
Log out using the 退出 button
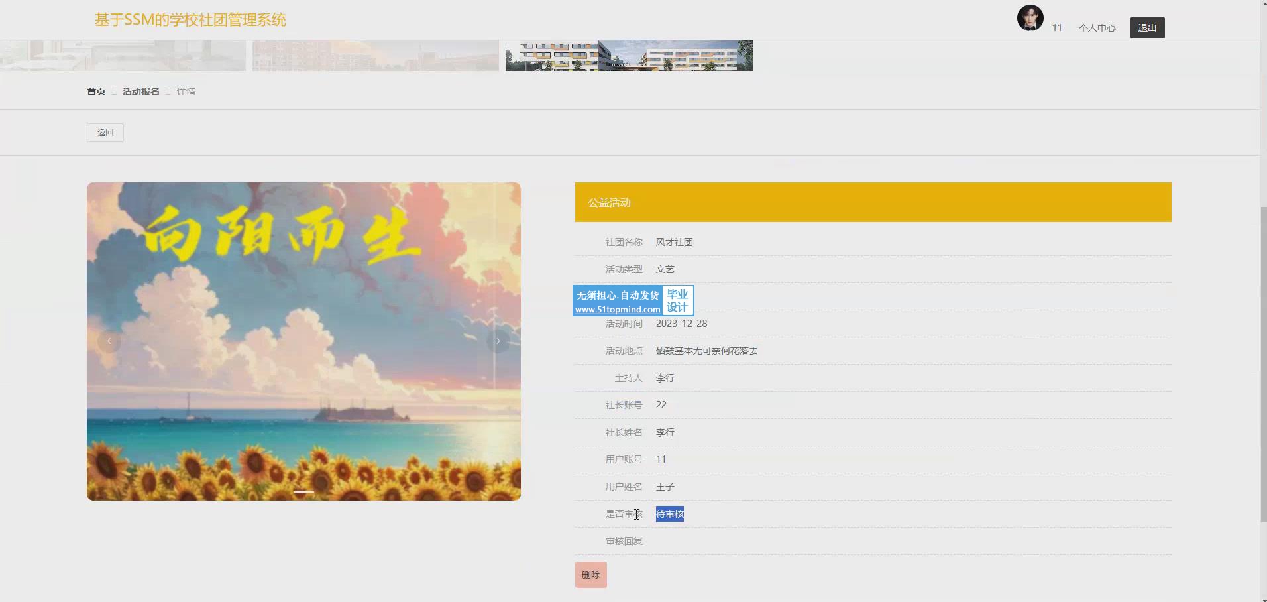(x=1147, y=28)
